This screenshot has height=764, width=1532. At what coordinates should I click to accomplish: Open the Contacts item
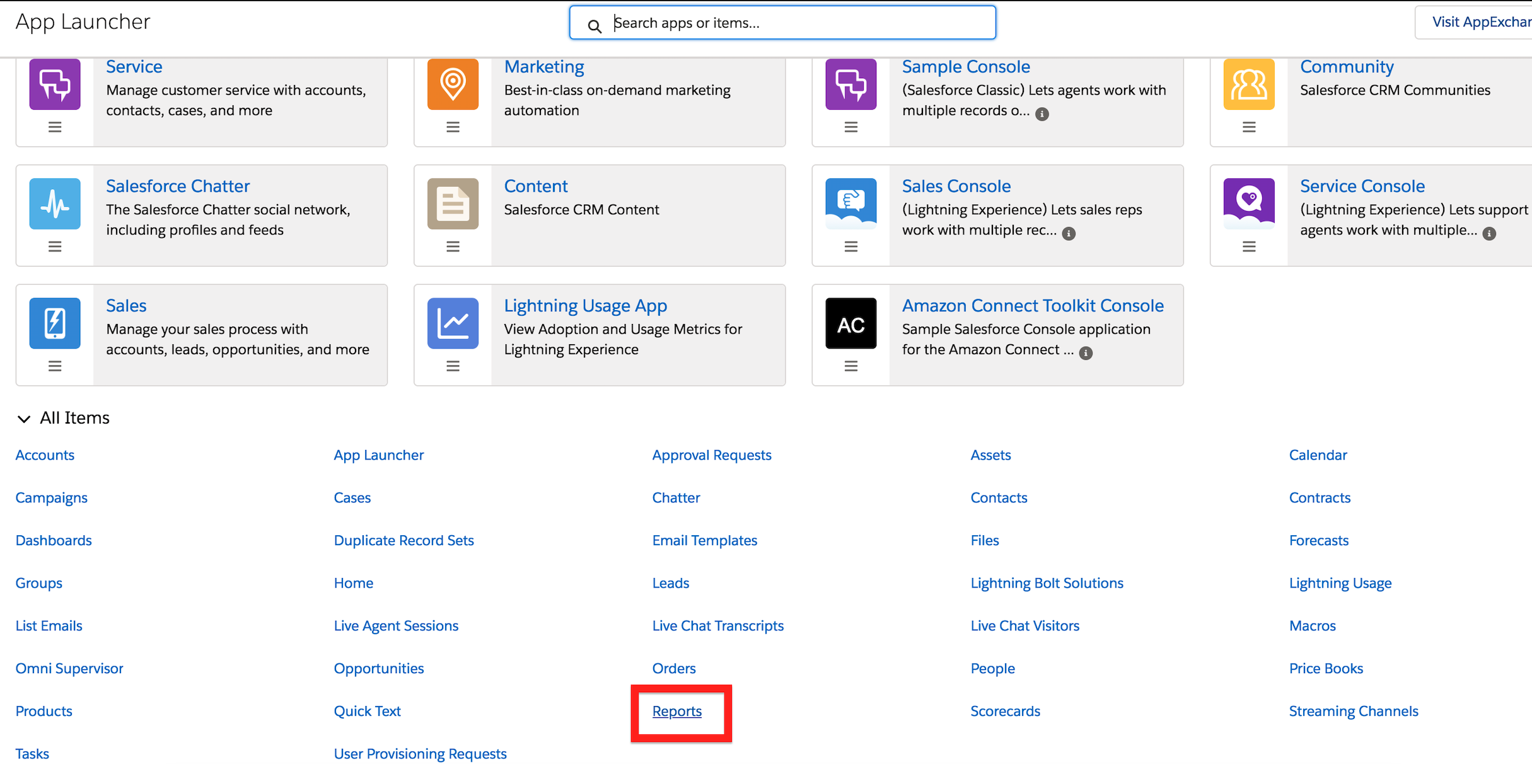pyautogui.click(x=999, y=497)
